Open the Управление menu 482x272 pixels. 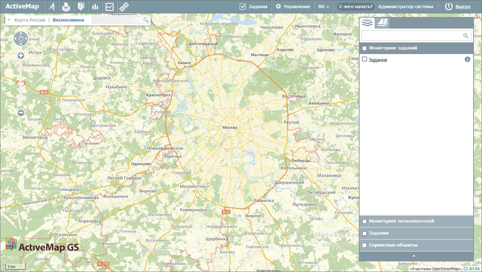(293, 7)
